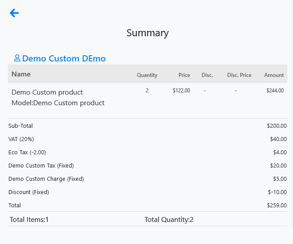Click the $259.00 total amount
Viewport: 293px width, 244px height.
click(277, 206)
